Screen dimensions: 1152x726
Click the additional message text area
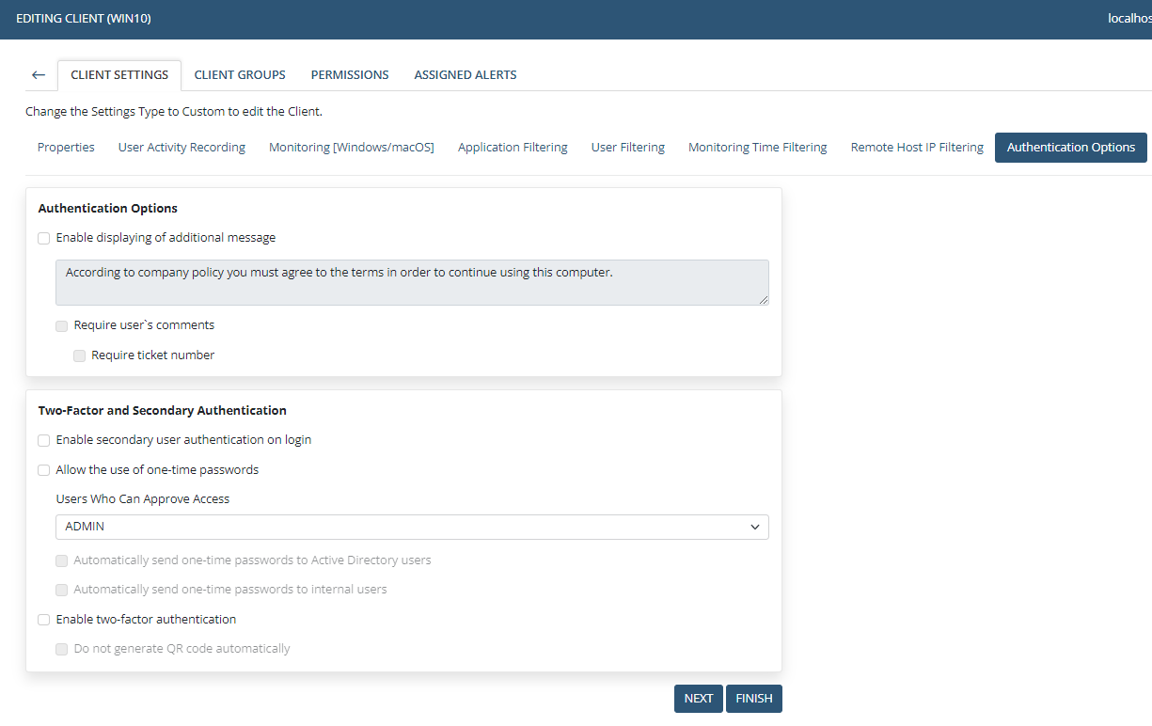click(x=412, y=282)
